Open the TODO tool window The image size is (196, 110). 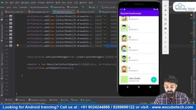[9, 100]
